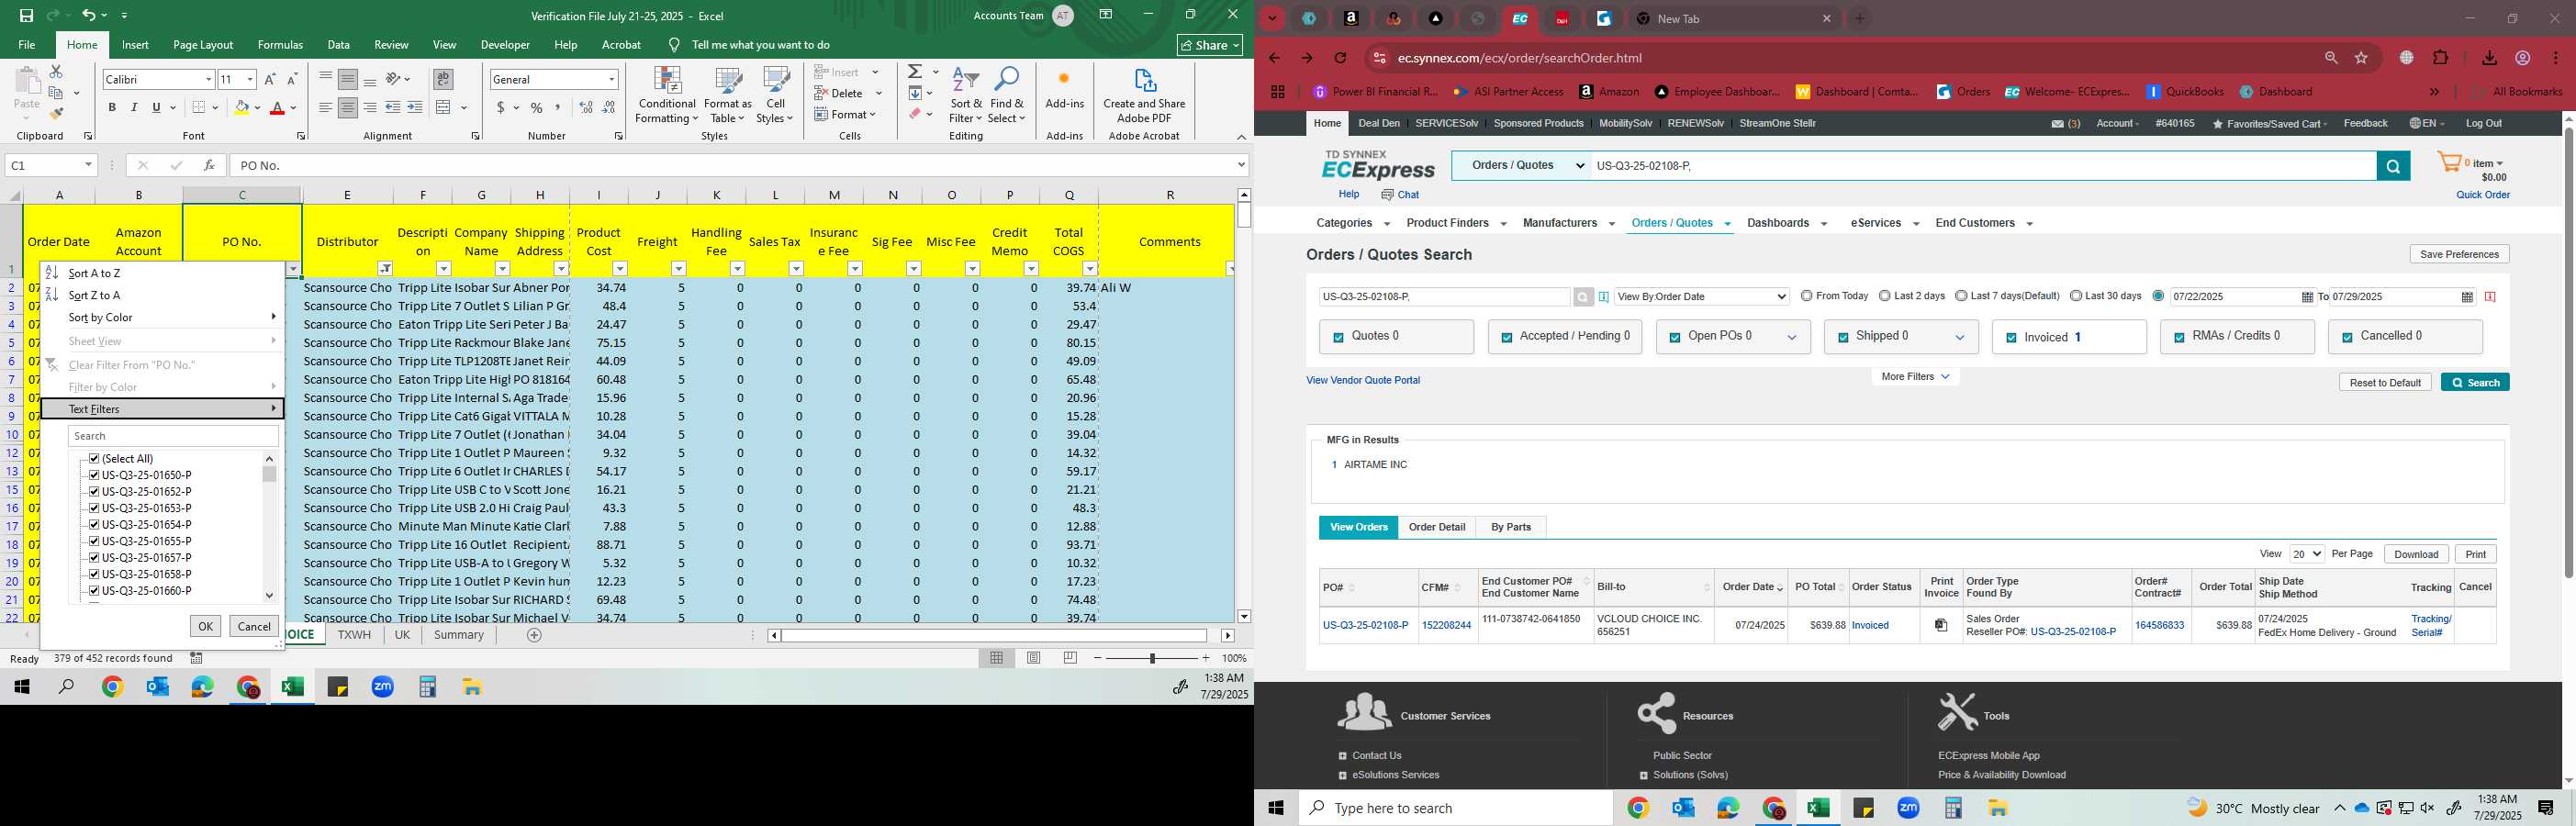The image size is (2576, 826).
Task: Open the General number format dropdown
Action: 611,79
